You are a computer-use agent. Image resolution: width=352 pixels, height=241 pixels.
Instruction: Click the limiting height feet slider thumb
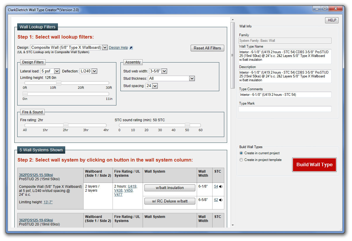[59, 83]
